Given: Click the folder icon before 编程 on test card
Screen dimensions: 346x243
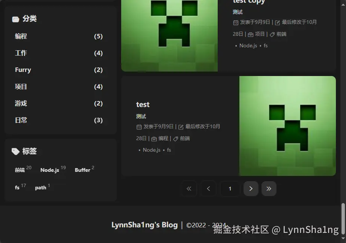Looking at the screenshot, I should 154,138.
